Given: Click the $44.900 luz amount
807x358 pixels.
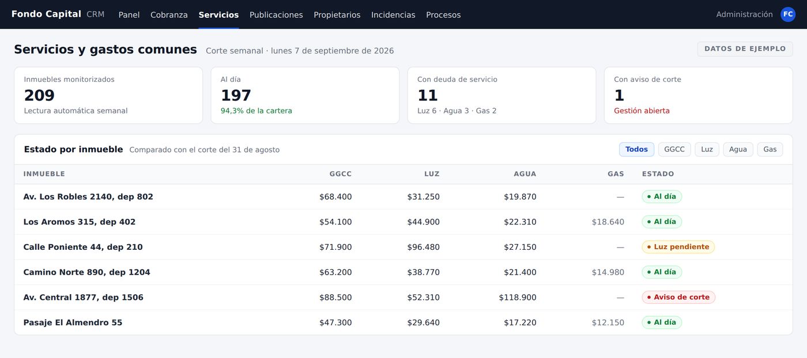Looking at the screenshot, I should pyautogui.click(x=423, y=222).
